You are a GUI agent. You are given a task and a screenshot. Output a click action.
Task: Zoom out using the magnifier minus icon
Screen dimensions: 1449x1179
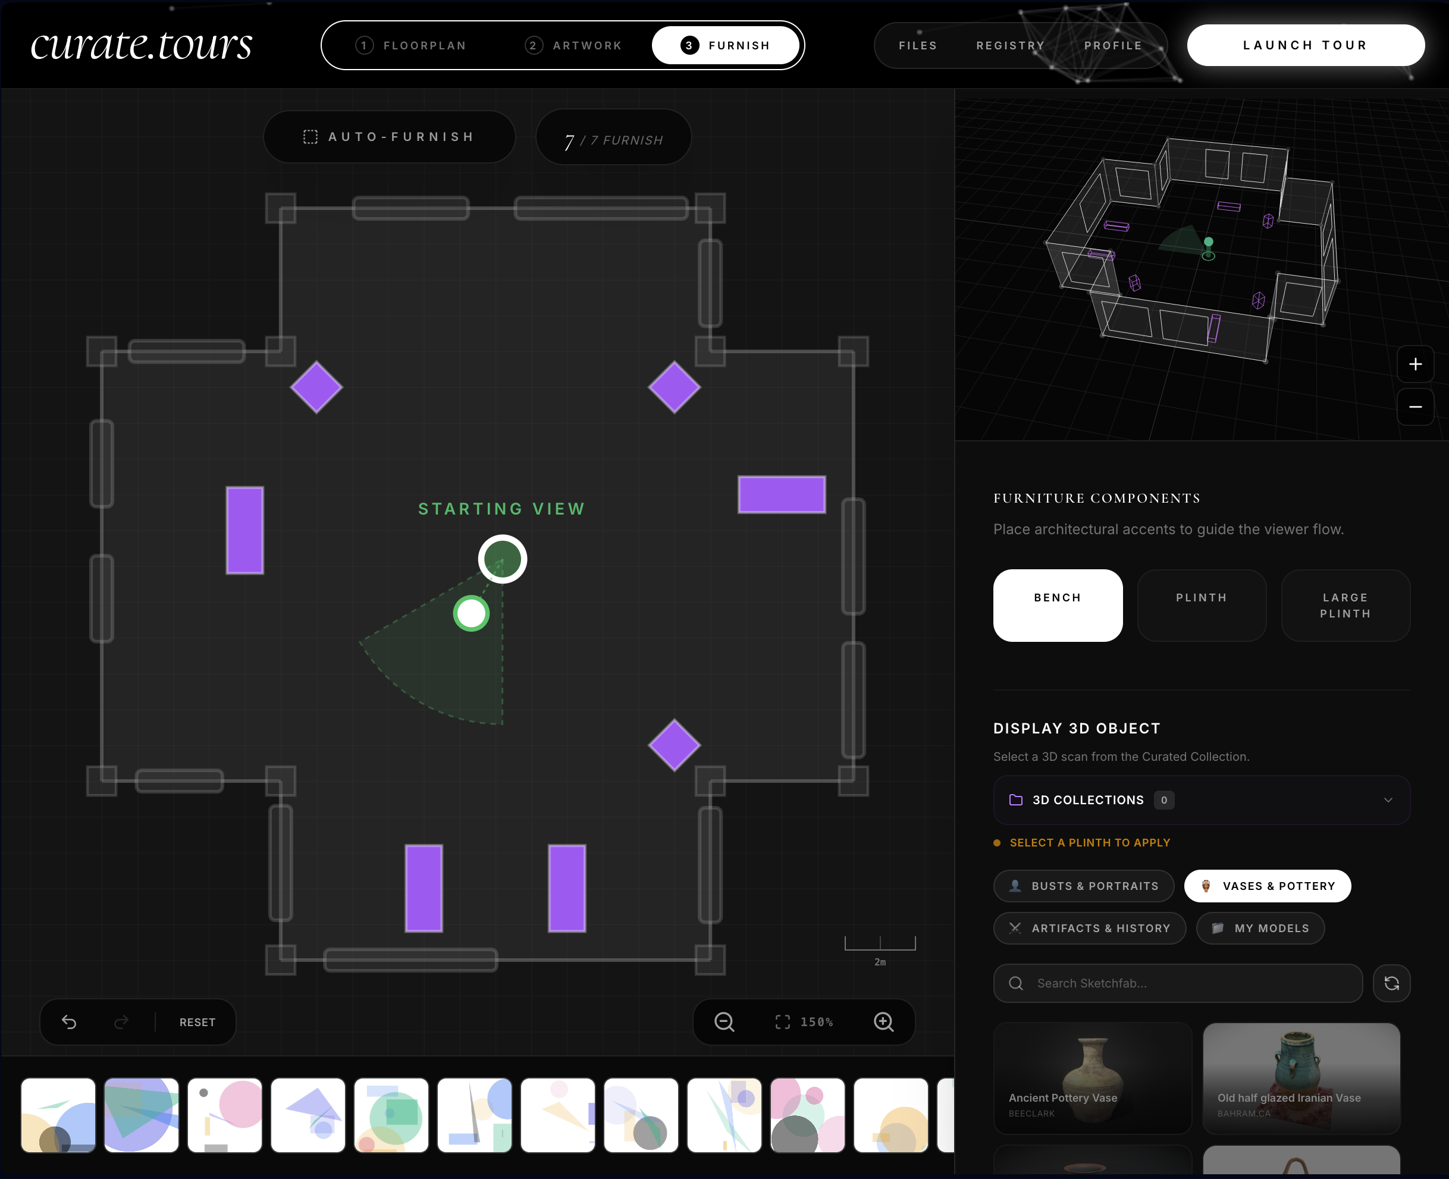click(724, 1022)
